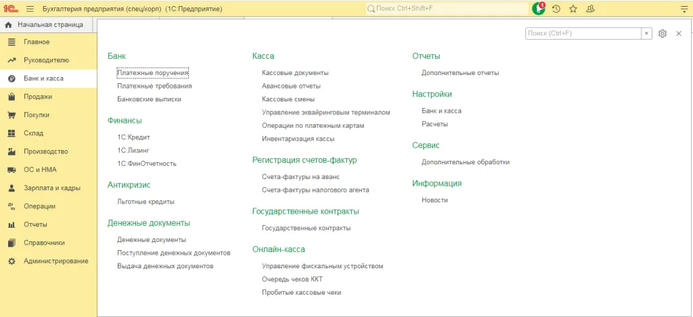This screenshot has width=693, height=317.
Task: Open Банк и касса settings link under Настройки
Action: [441, 110]
